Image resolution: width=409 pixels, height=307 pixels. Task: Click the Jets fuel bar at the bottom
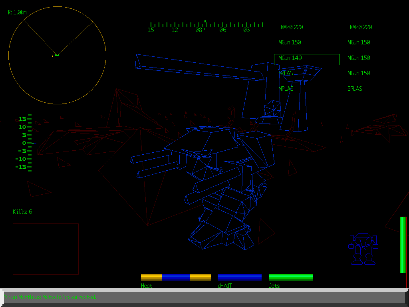tap(291, 276)
